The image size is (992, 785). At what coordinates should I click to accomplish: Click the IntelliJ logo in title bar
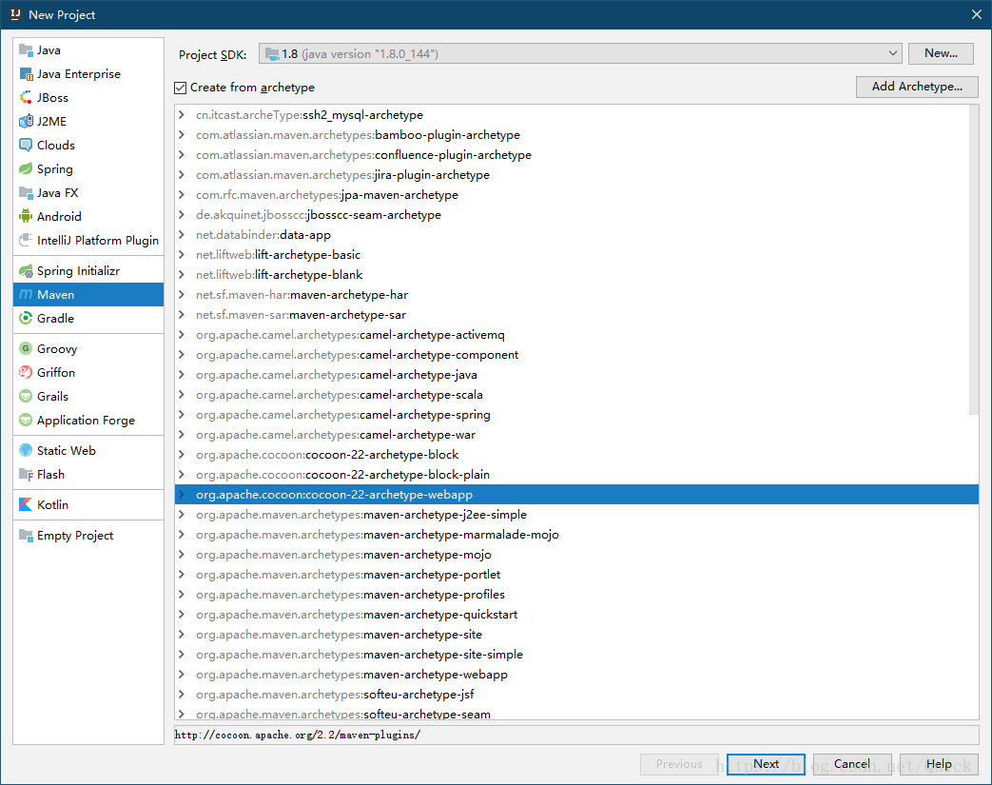[16, 14]
